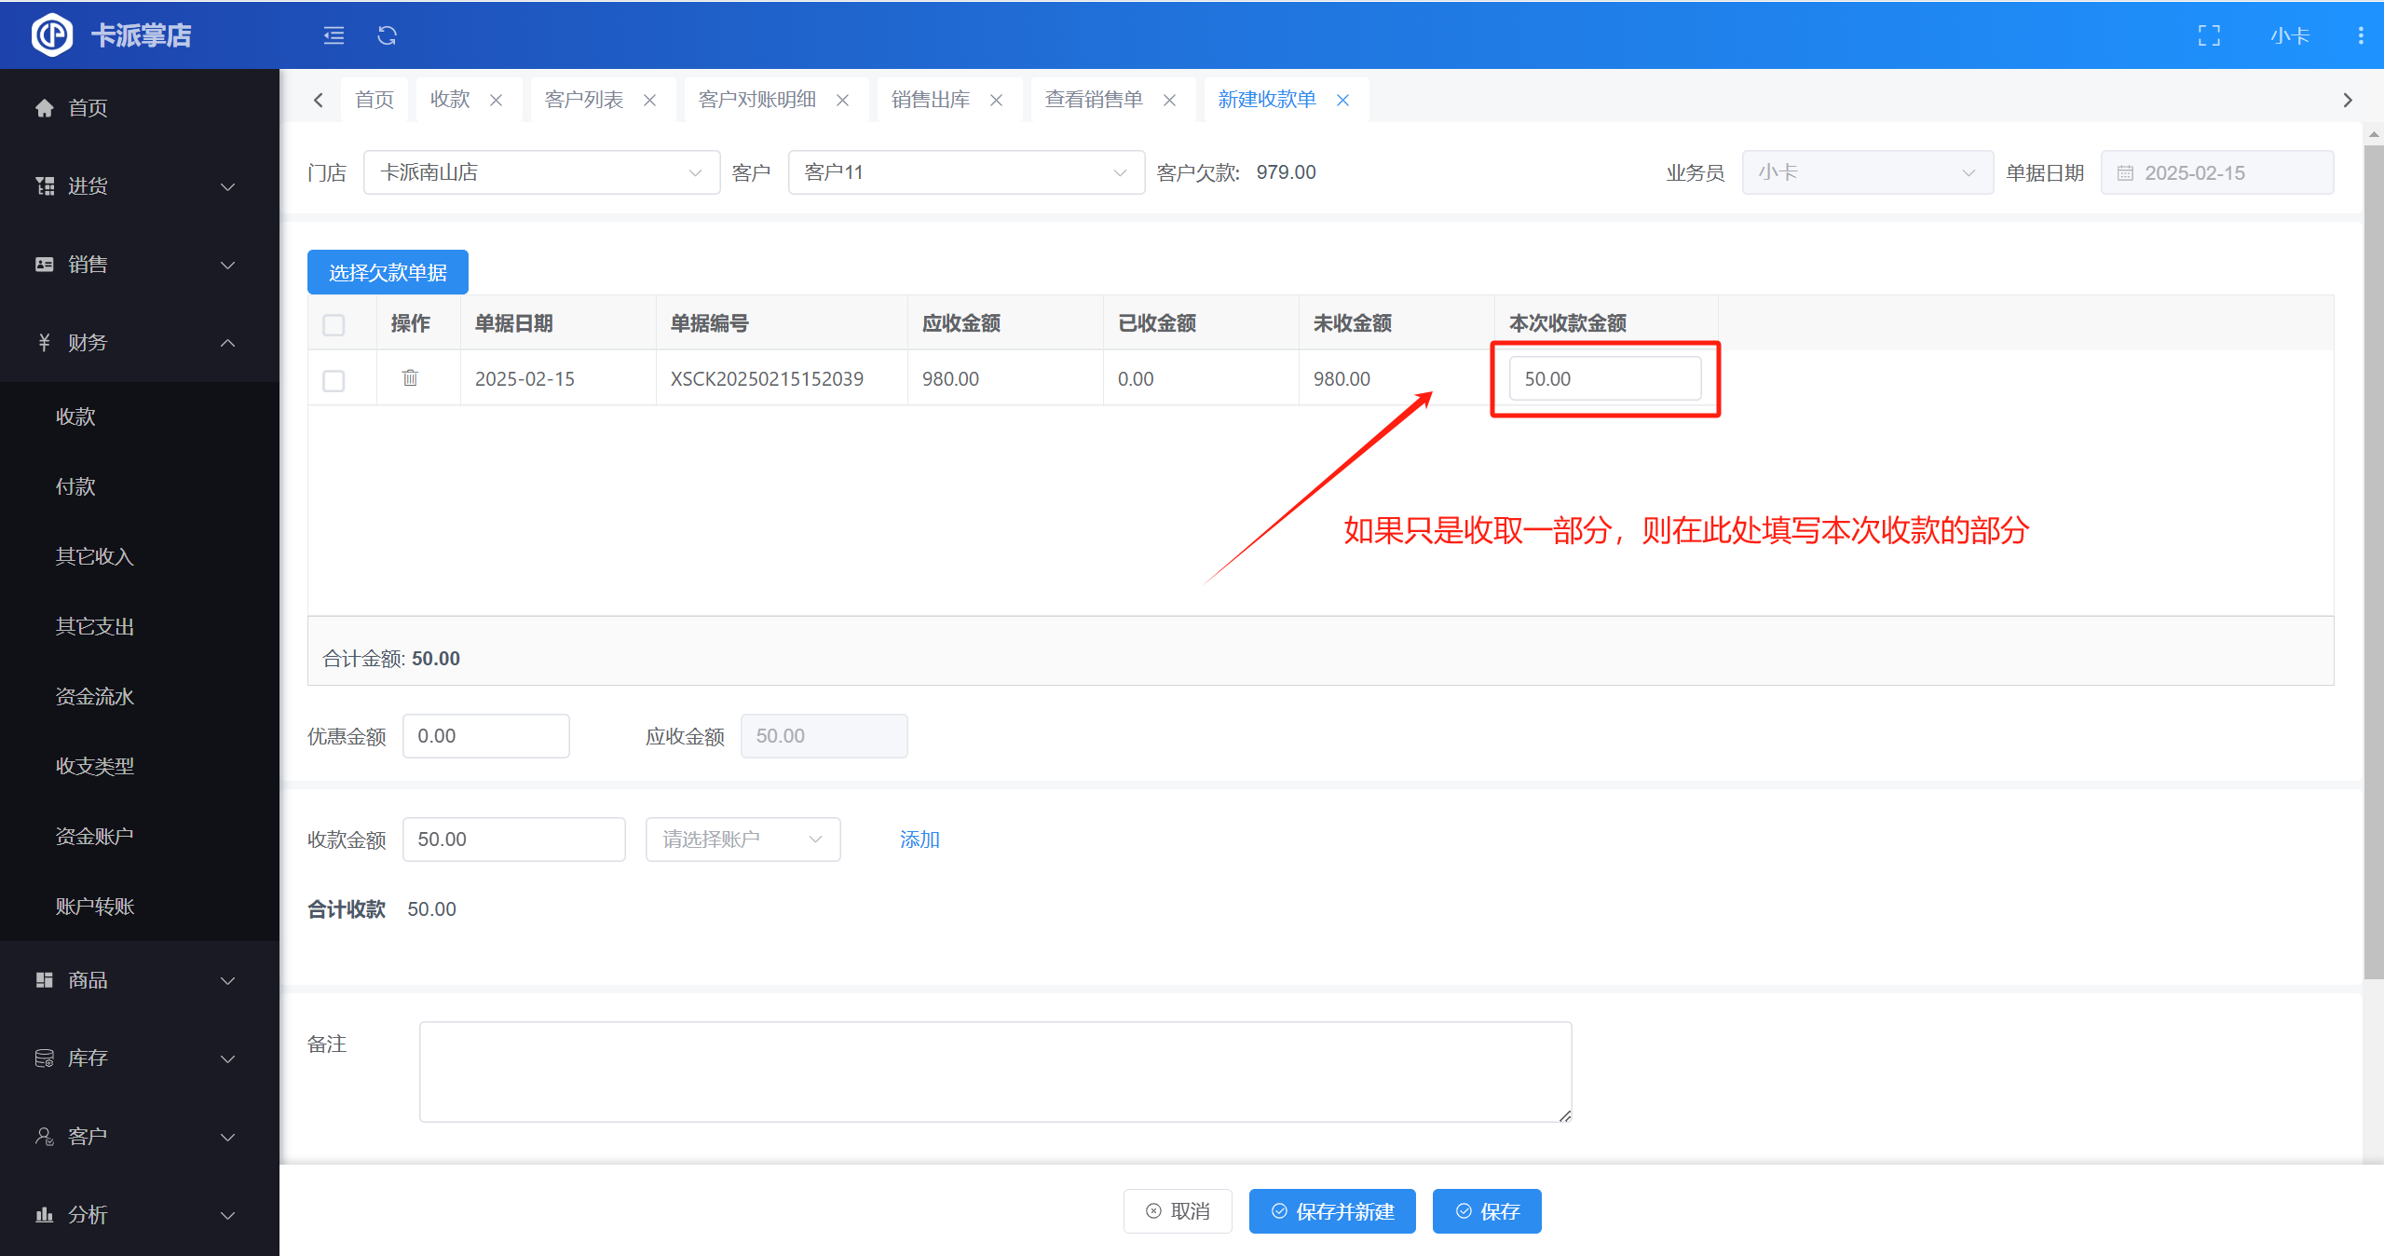The height and width of the screenshot is (1256, 2384).
Task: Click the 保存并新建 button
Action: [1331, 1211]
